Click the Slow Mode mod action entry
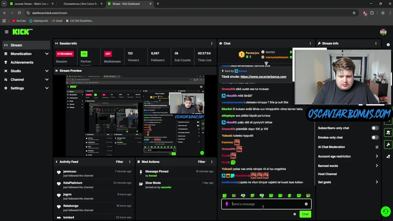The width and height of the screenshot is (393, 221). click(176, 185)
